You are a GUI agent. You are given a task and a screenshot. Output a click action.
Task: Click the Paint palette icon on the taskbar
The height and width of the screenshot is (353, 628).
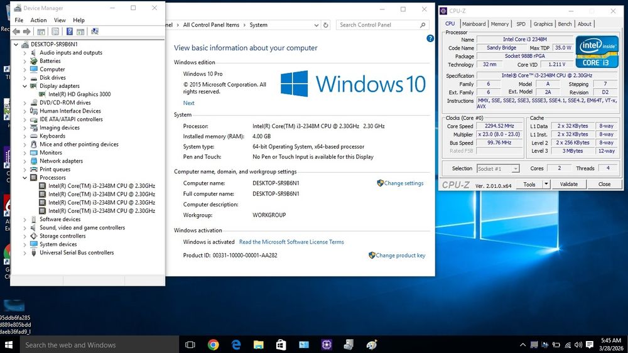tap(372, 345)
